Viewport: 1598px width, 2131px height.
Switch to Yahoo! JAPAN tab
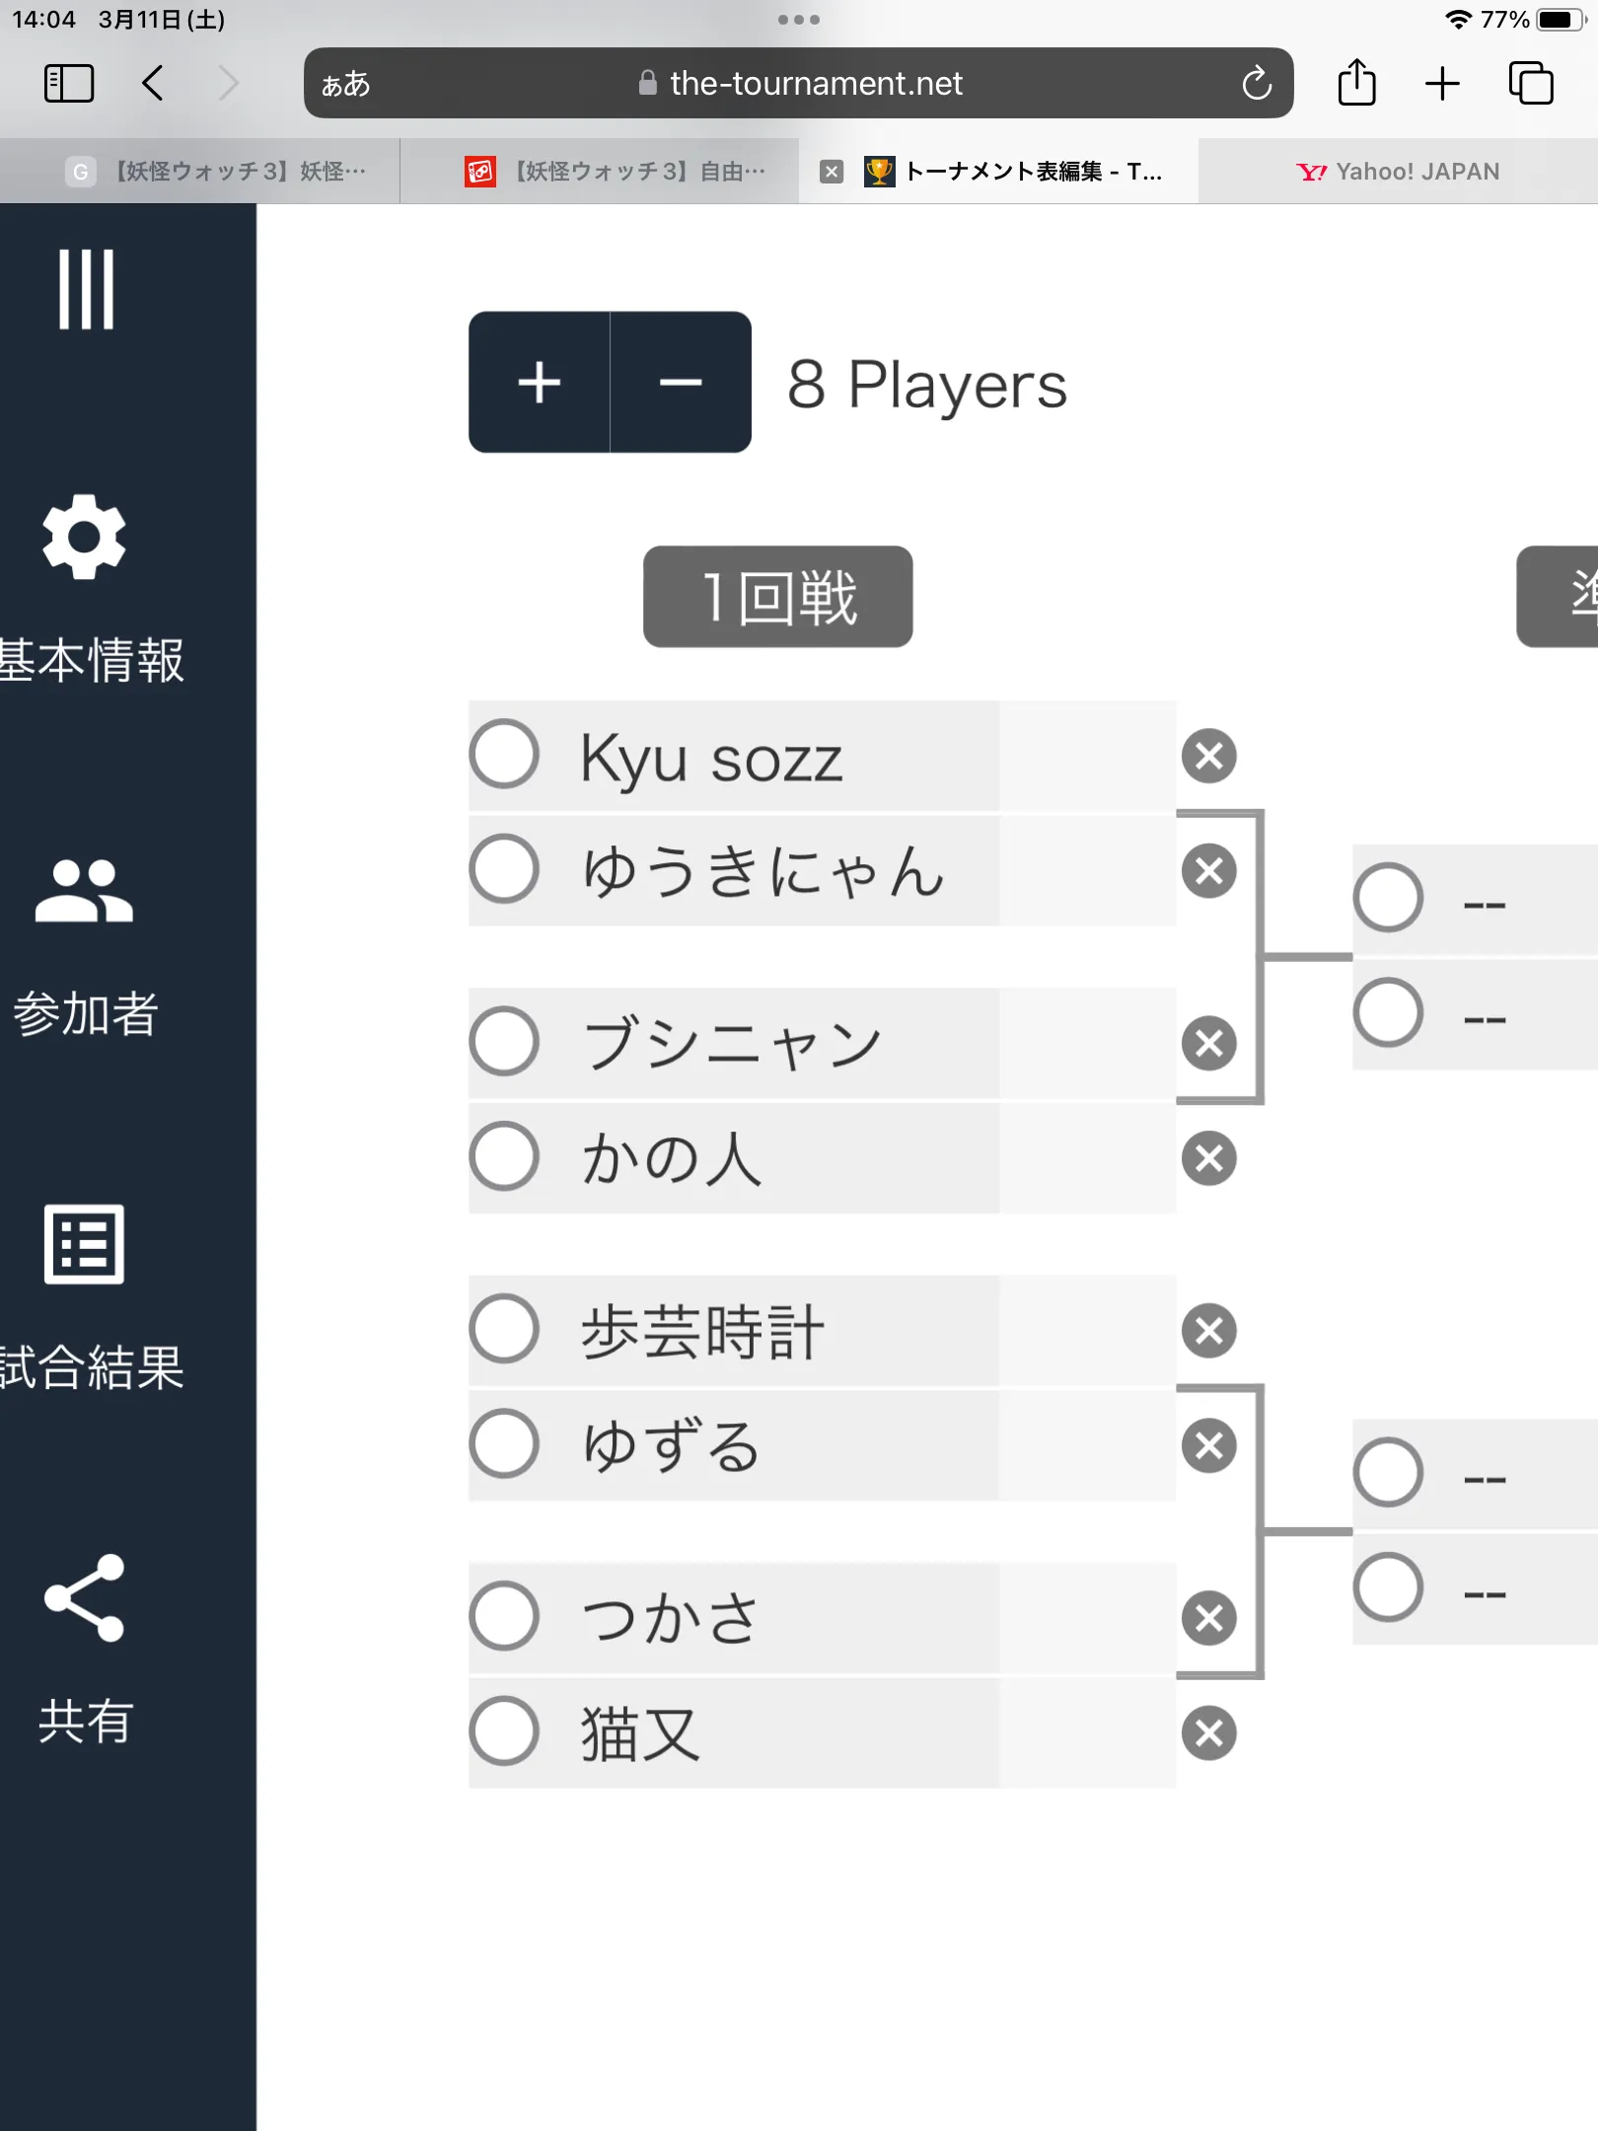[x=1398, y=172]
